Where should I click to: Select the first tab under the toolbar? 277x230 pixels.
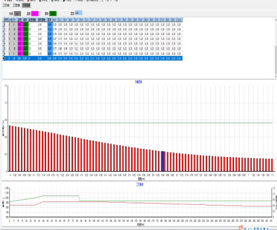[6, 5]
